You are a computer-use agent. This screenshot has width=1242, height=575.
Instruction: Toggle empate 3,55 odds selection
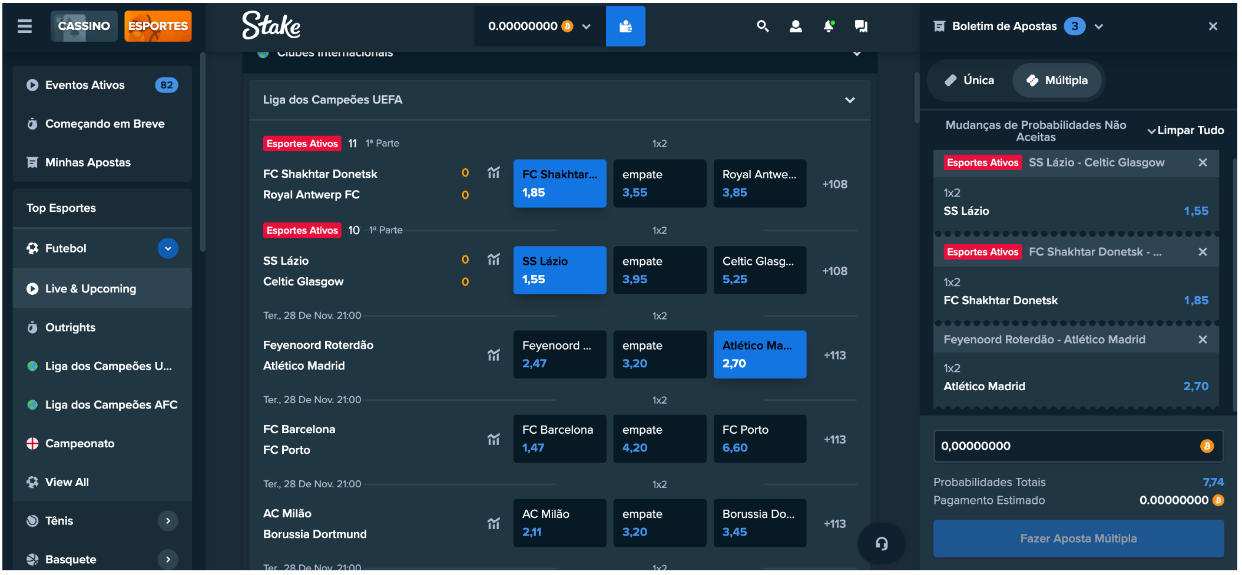point(660,184)
